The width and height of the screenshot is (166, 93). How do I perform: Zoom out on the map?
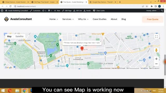tap(156, 64)
